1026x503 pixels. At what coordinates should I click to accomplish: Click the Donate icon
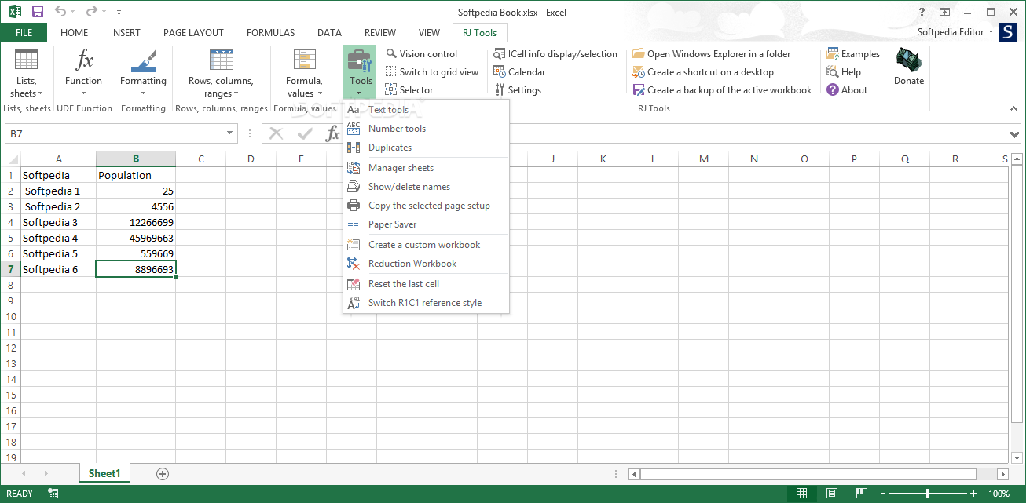[x=909, y=60]
